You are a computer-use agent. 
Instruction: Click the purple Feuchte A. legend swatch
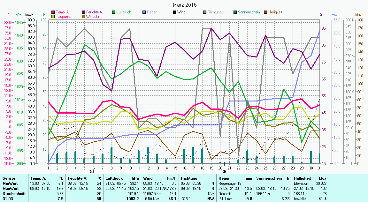[84, 12]
